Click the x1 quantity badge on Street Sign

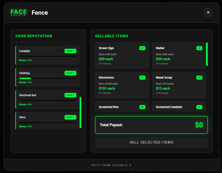(142, 48)
